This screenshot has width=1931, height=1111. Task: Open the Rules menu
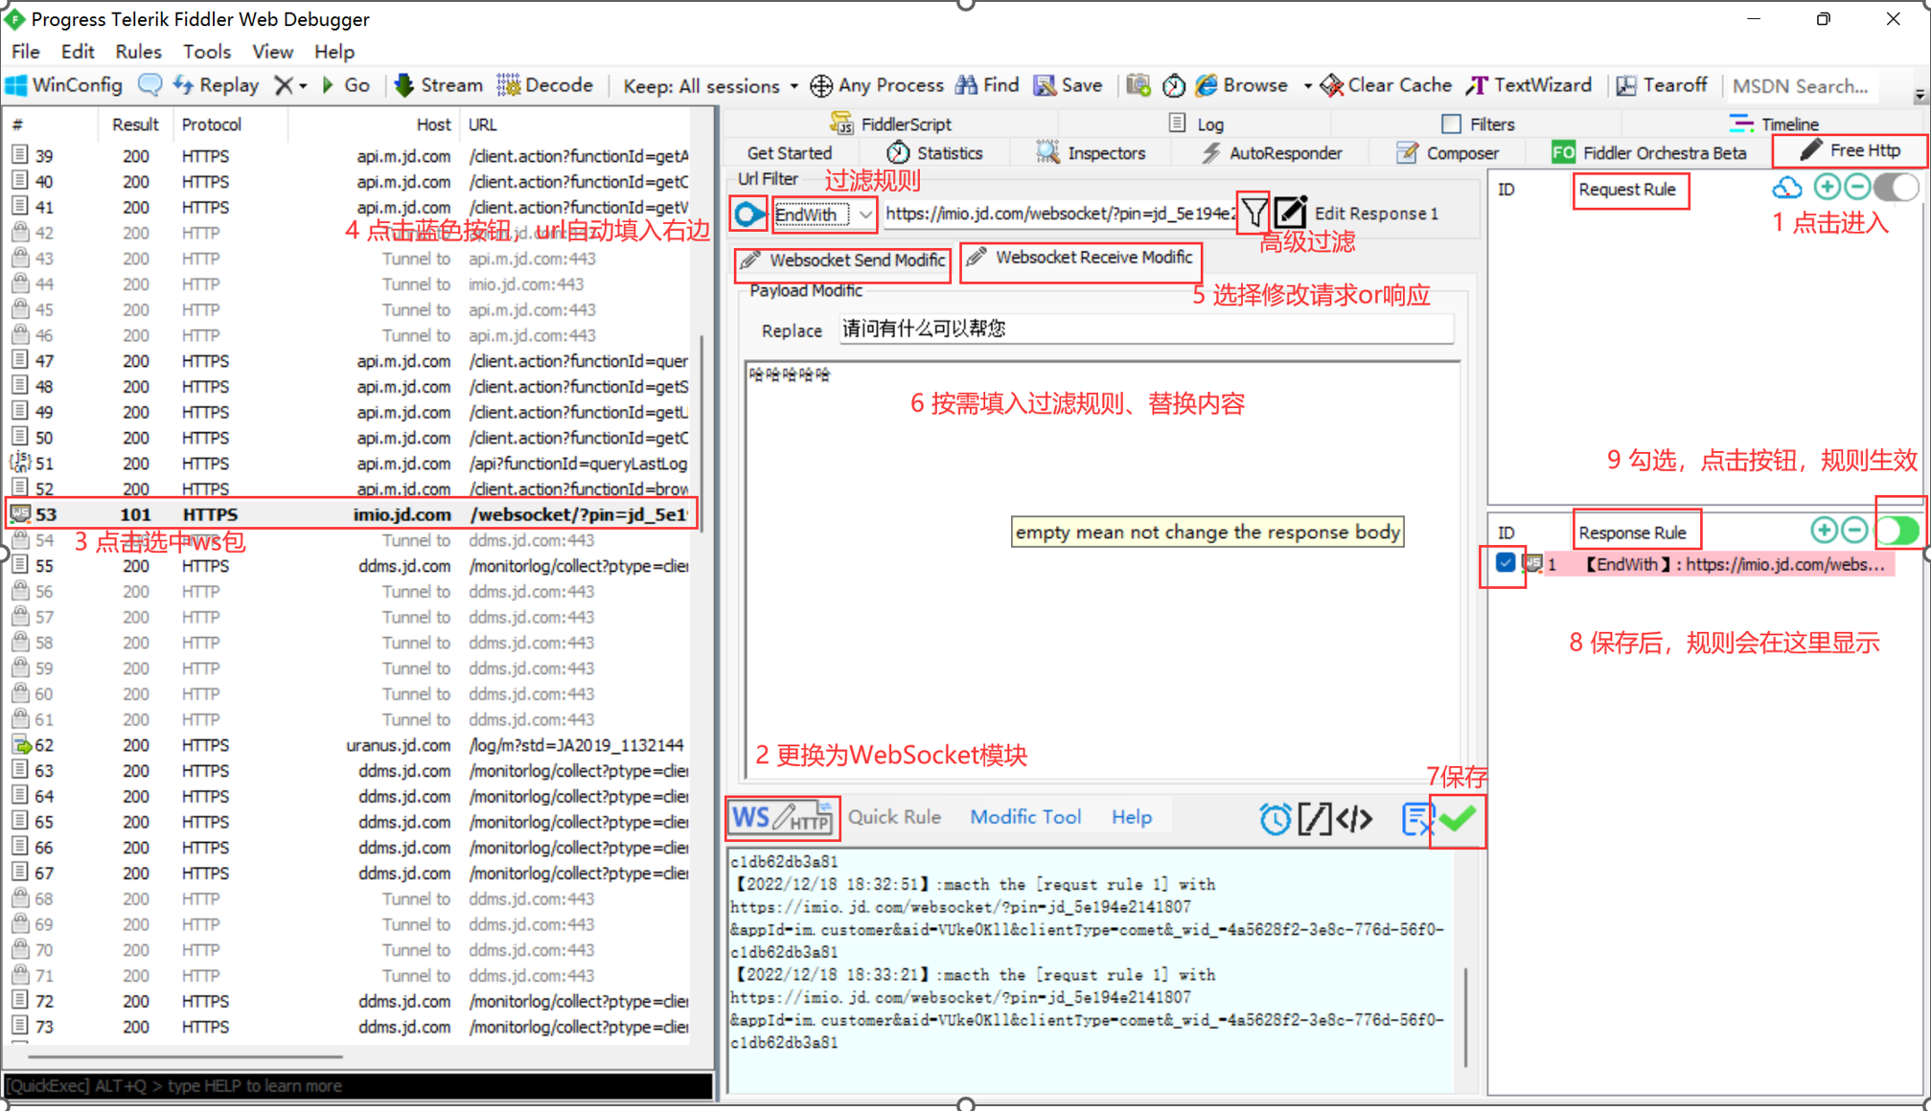137,52
